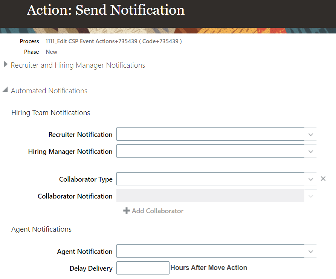Click the Hiring Manager Notification label
Viewport: 336px width, 279px height.
click(x=70, y=152)
